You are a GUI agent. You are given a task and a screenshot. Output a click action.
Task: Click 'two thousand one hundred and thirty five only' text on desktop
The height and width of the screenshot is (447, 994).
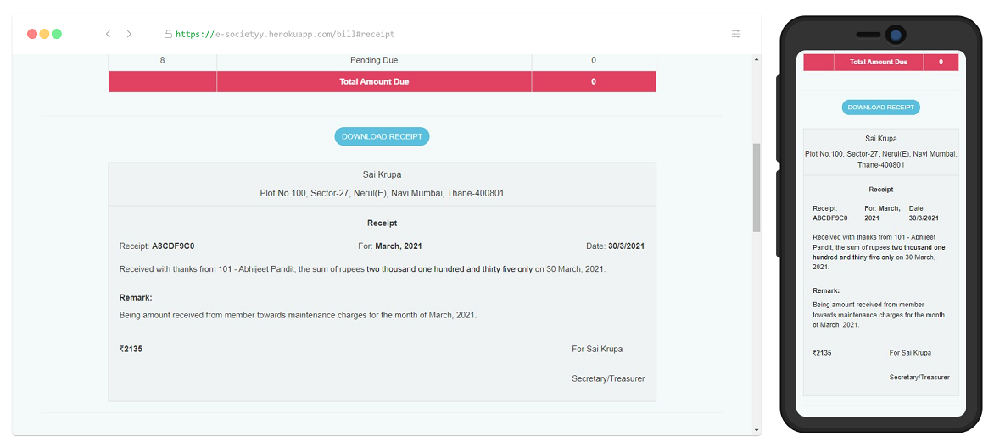pyautogui.click(x=450, y=269)
